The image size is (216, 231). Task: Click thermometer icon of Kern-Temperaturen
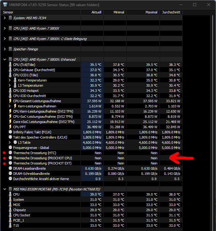pyautogui.click(x=15, y=80)
